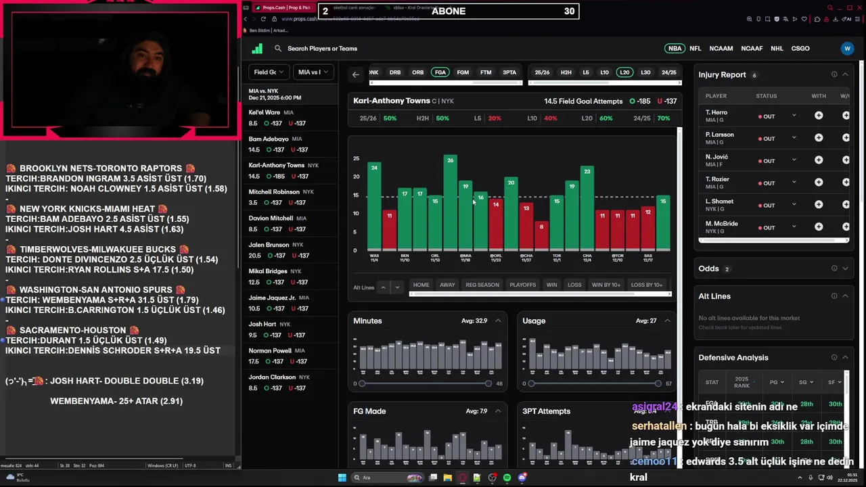Select the NBA league button
866x487 pixels.
675,49
